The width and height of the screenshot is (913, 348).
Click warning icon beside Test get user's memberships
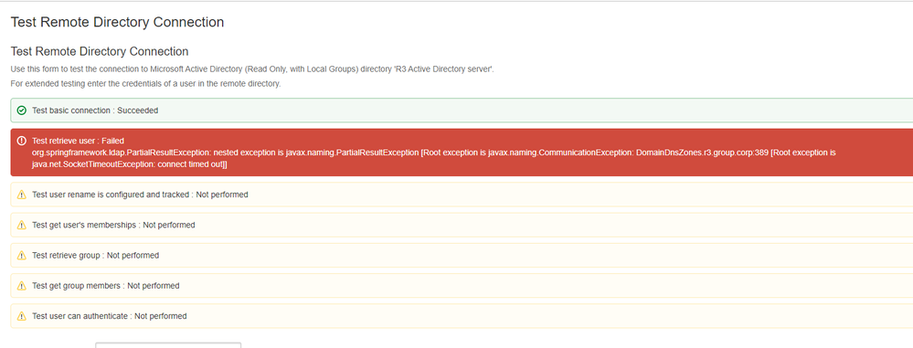pyautogui.click(x=22, y=225)
